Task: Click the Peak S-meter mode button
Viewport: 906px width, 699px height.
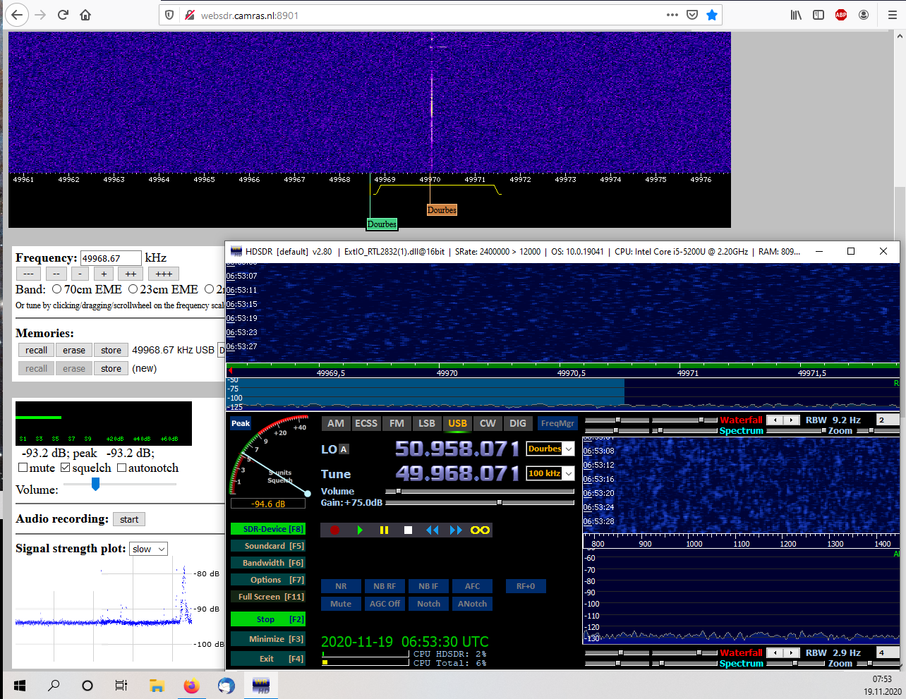Action: 241,423
